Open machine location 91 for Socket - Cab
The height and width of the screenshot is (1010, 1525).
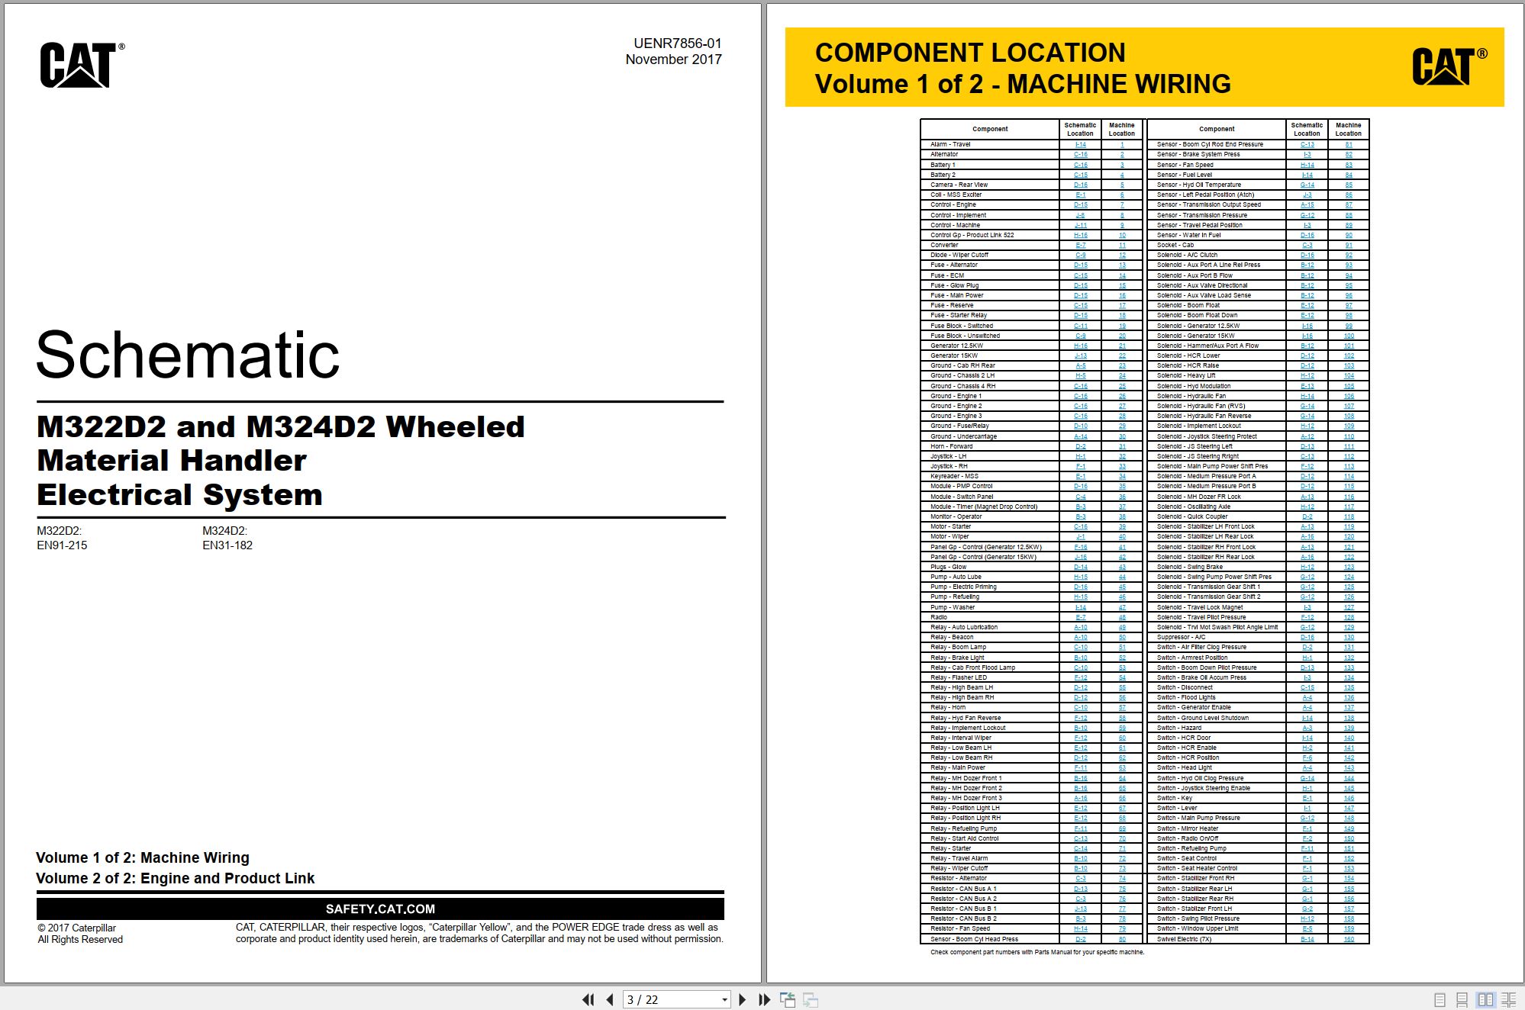[x=1348, y=245]
